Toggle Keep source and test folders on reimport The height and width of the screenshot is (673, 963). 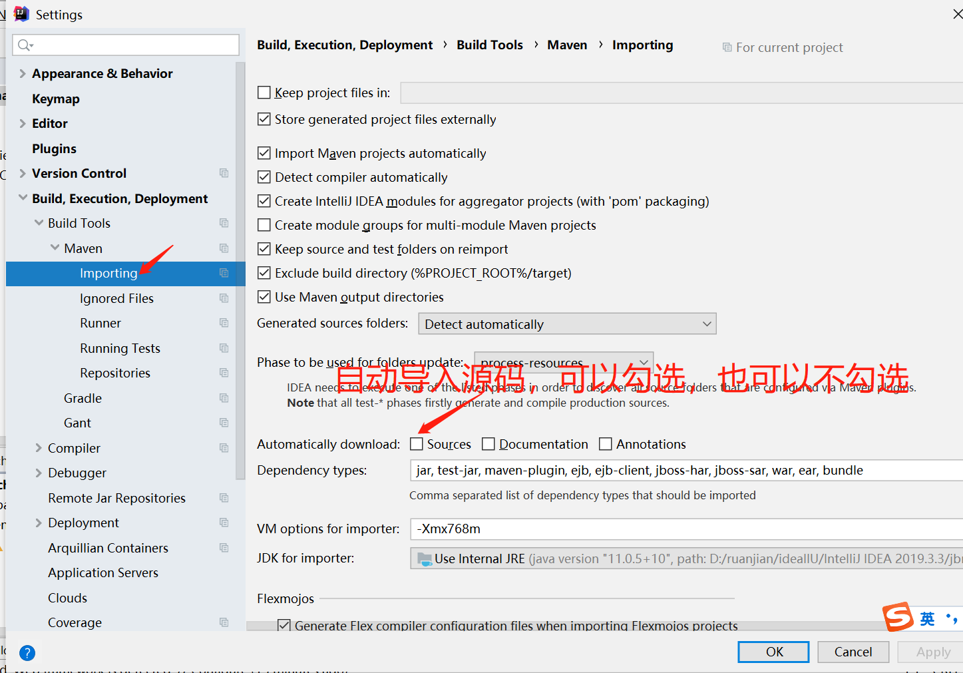pyautogui.click(x=264, y=249)
